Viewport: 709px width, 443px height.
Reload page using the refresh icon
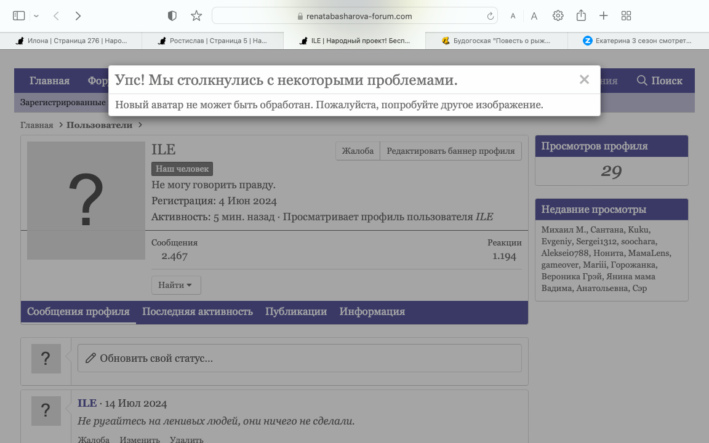(491, 16)
